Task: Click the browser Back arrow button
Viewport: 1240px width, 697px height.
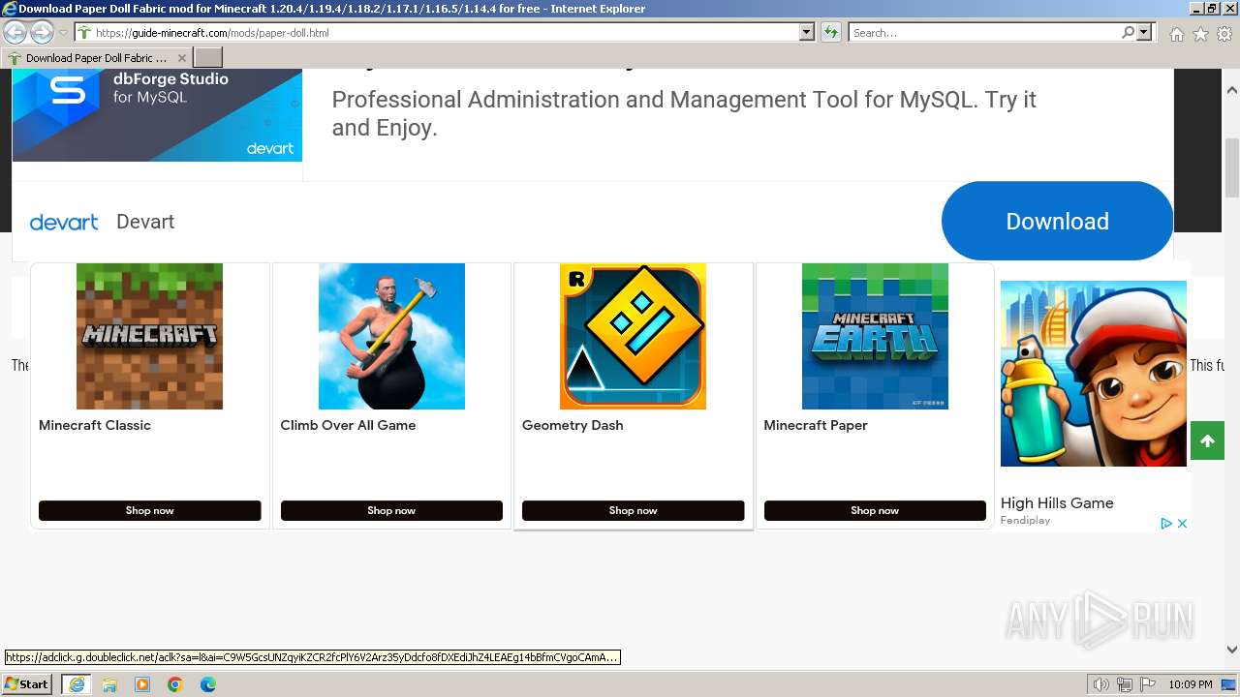Action: (15, 33)
